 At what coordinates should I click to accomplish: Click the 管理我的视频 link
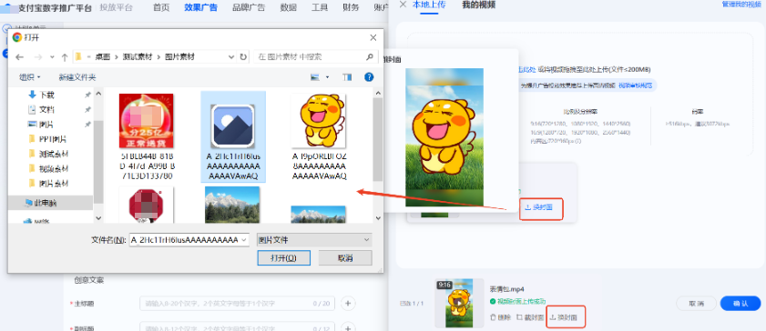(741, 4)
